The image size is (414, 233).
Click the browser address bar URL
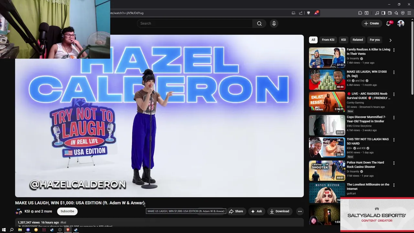(127, 13)
